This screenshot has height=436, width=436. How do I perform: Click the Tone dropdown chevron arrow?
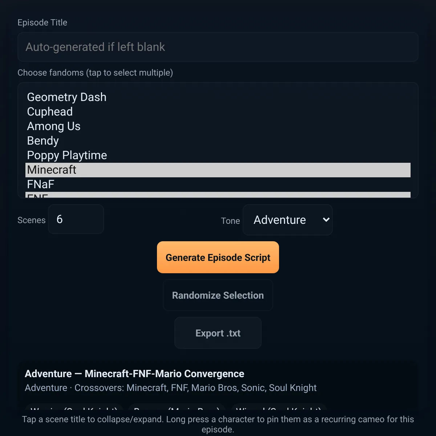click(x=326, y=220)
